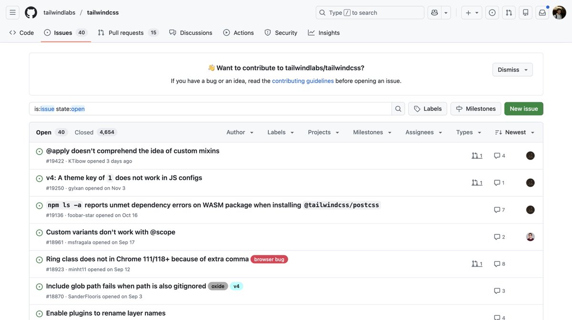Open the Milestones button
572x320 pixels.
pyautogui.click(x=476, y=109)
